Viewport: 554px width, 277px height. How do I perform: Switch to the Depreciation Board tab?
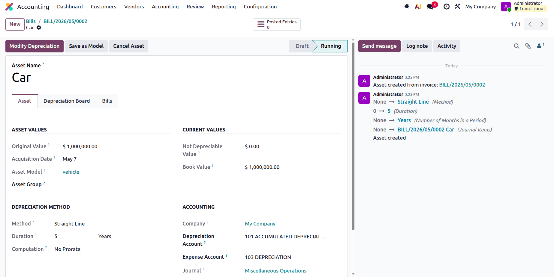pos(67,101)
